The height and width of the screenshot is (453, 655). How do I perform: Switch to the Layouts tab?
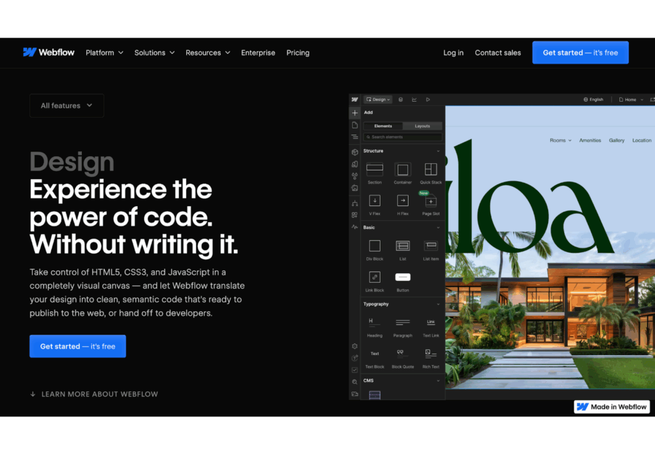(x=422, y=126)
